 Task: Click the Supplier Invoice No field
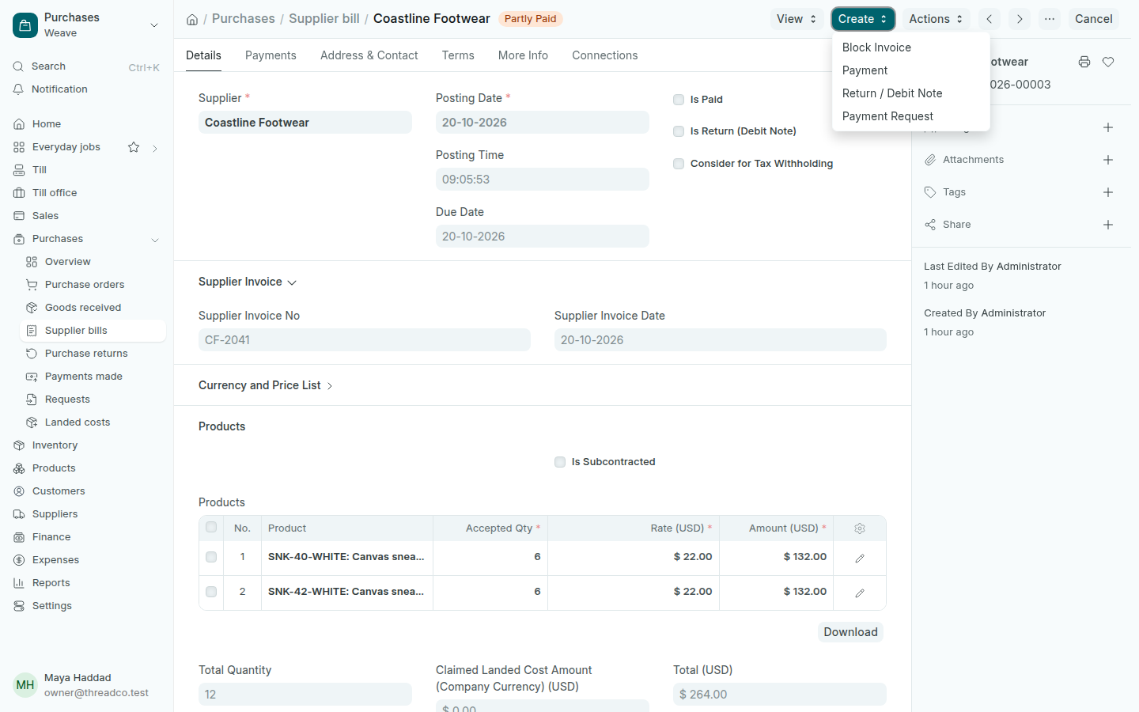tap(365, 340)
